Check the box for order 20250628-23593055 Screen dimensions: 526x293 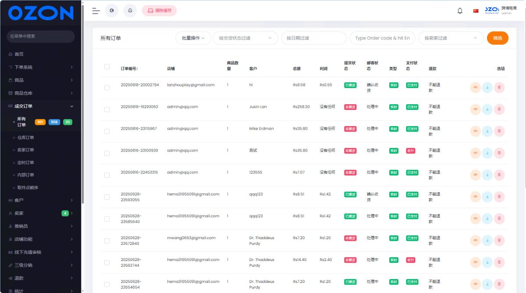click(x=107, y=197)
